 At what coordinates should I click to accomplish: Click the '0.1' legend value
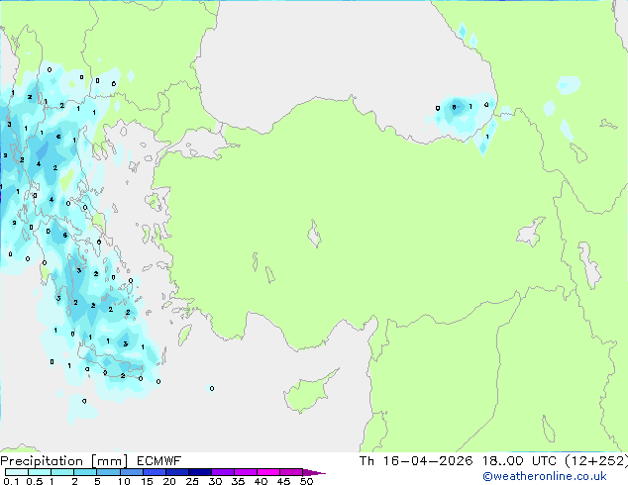(11, 481)
